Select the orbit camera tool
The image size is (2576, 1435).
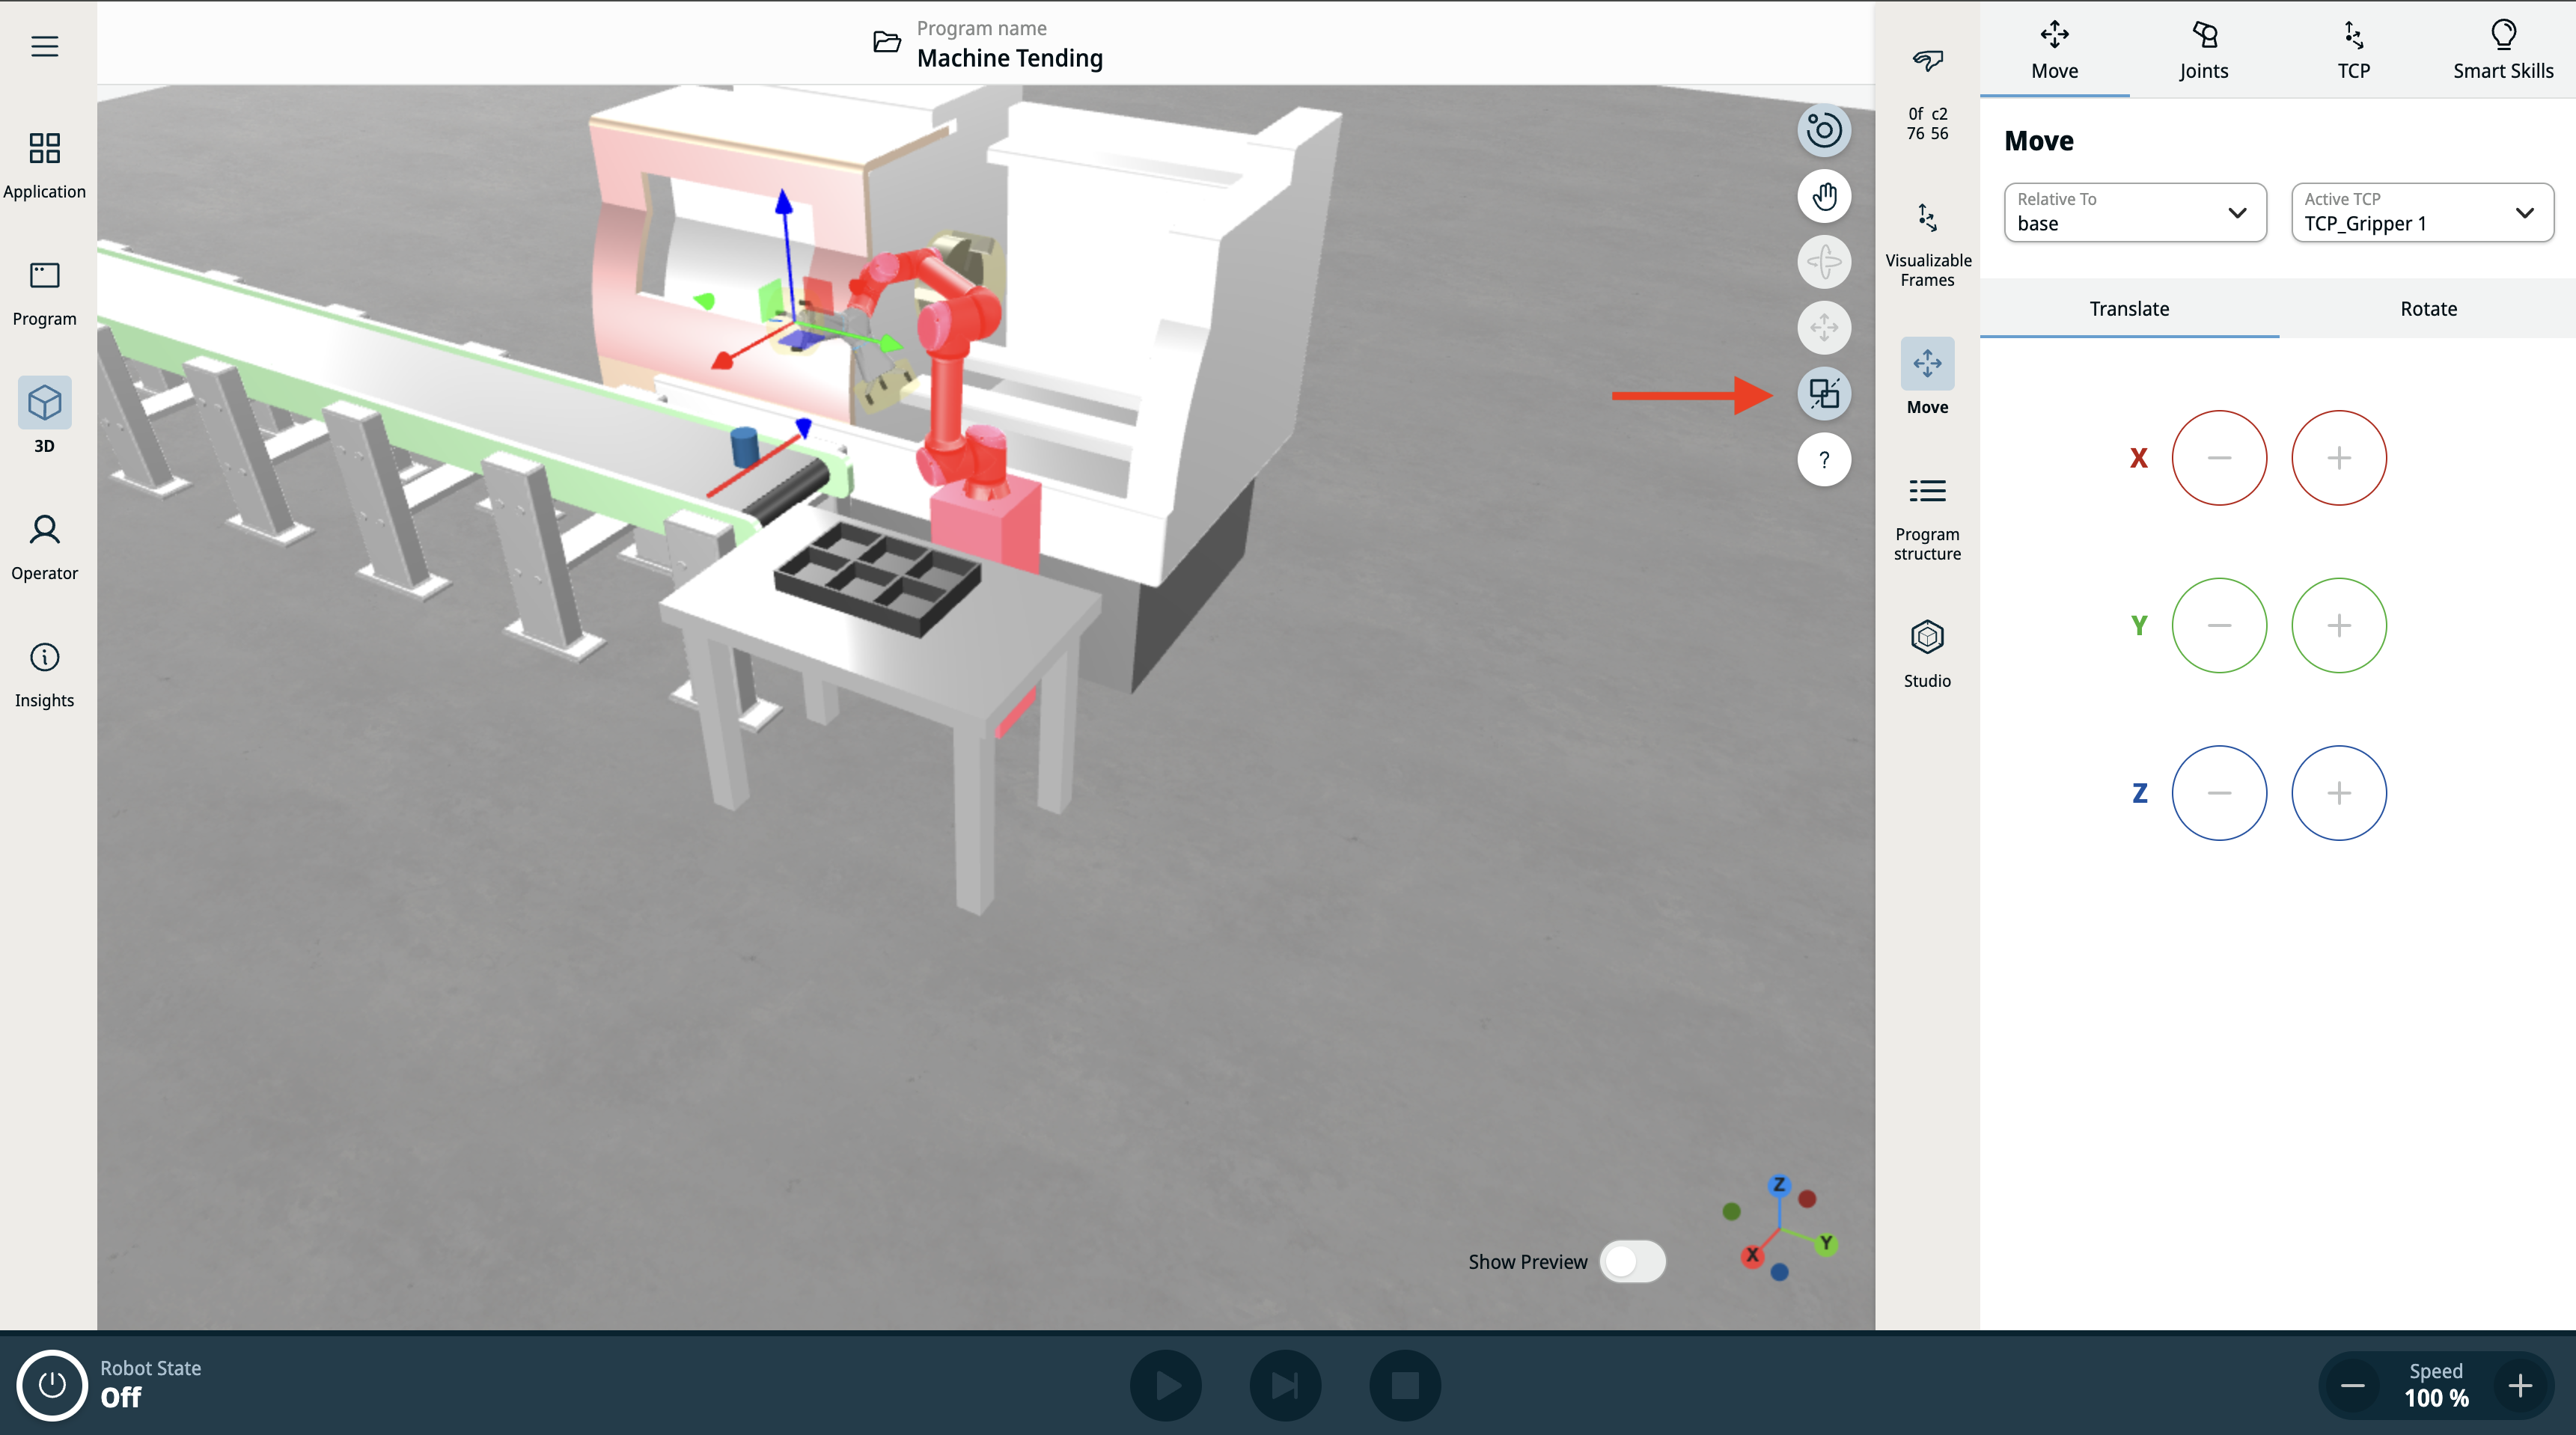(x=1823, y=130)
